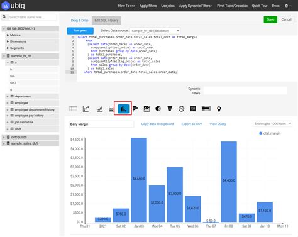Select the highlighted column chart icon
This screenshot has height=237, width=298.
(x=123, y=109)
